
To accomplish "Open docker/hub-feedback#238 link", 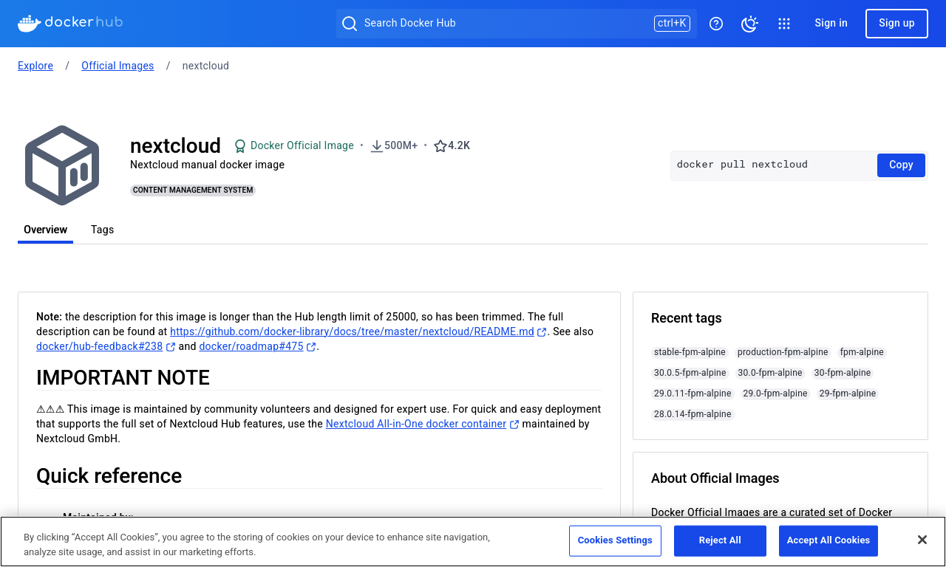I will point(99,347).
